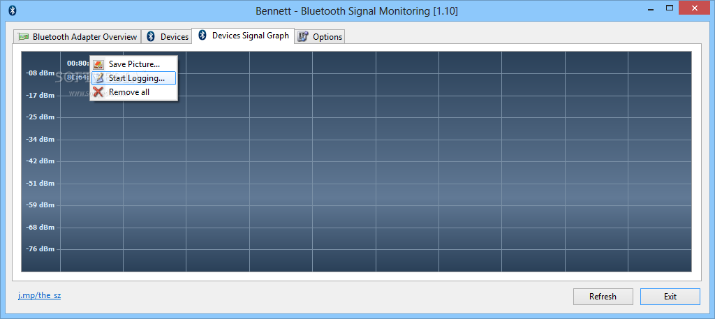
Task: Choose Start Logging... from context menu
Action: click(133, 78)
